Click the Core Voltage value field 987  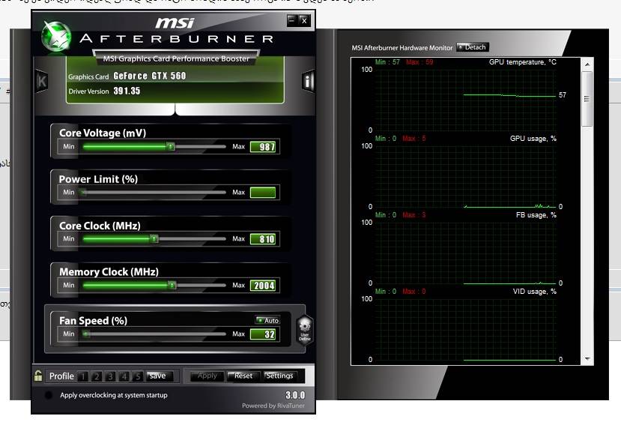coord(263,147)
